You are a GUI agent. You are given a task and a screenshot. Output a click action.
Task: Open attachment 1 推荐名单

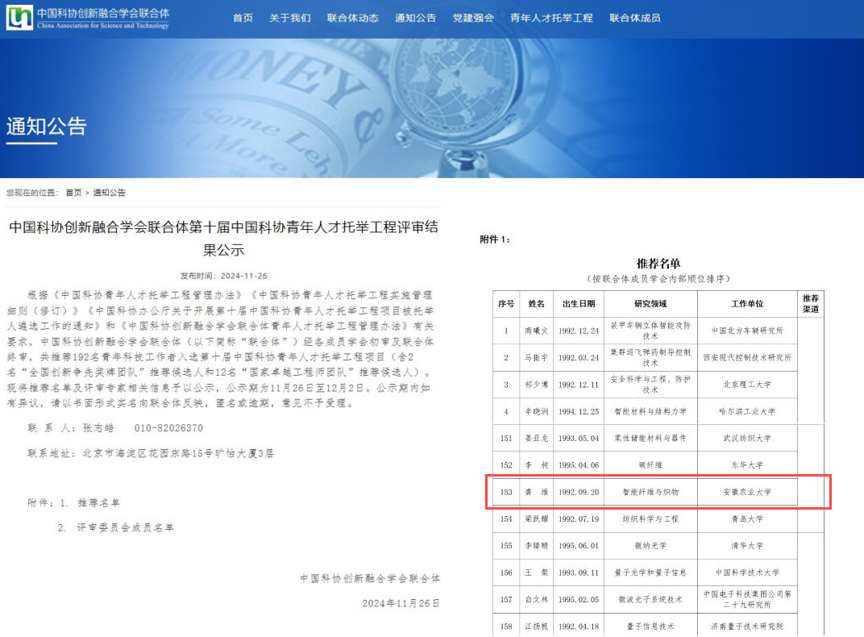[x=98, y=502]
